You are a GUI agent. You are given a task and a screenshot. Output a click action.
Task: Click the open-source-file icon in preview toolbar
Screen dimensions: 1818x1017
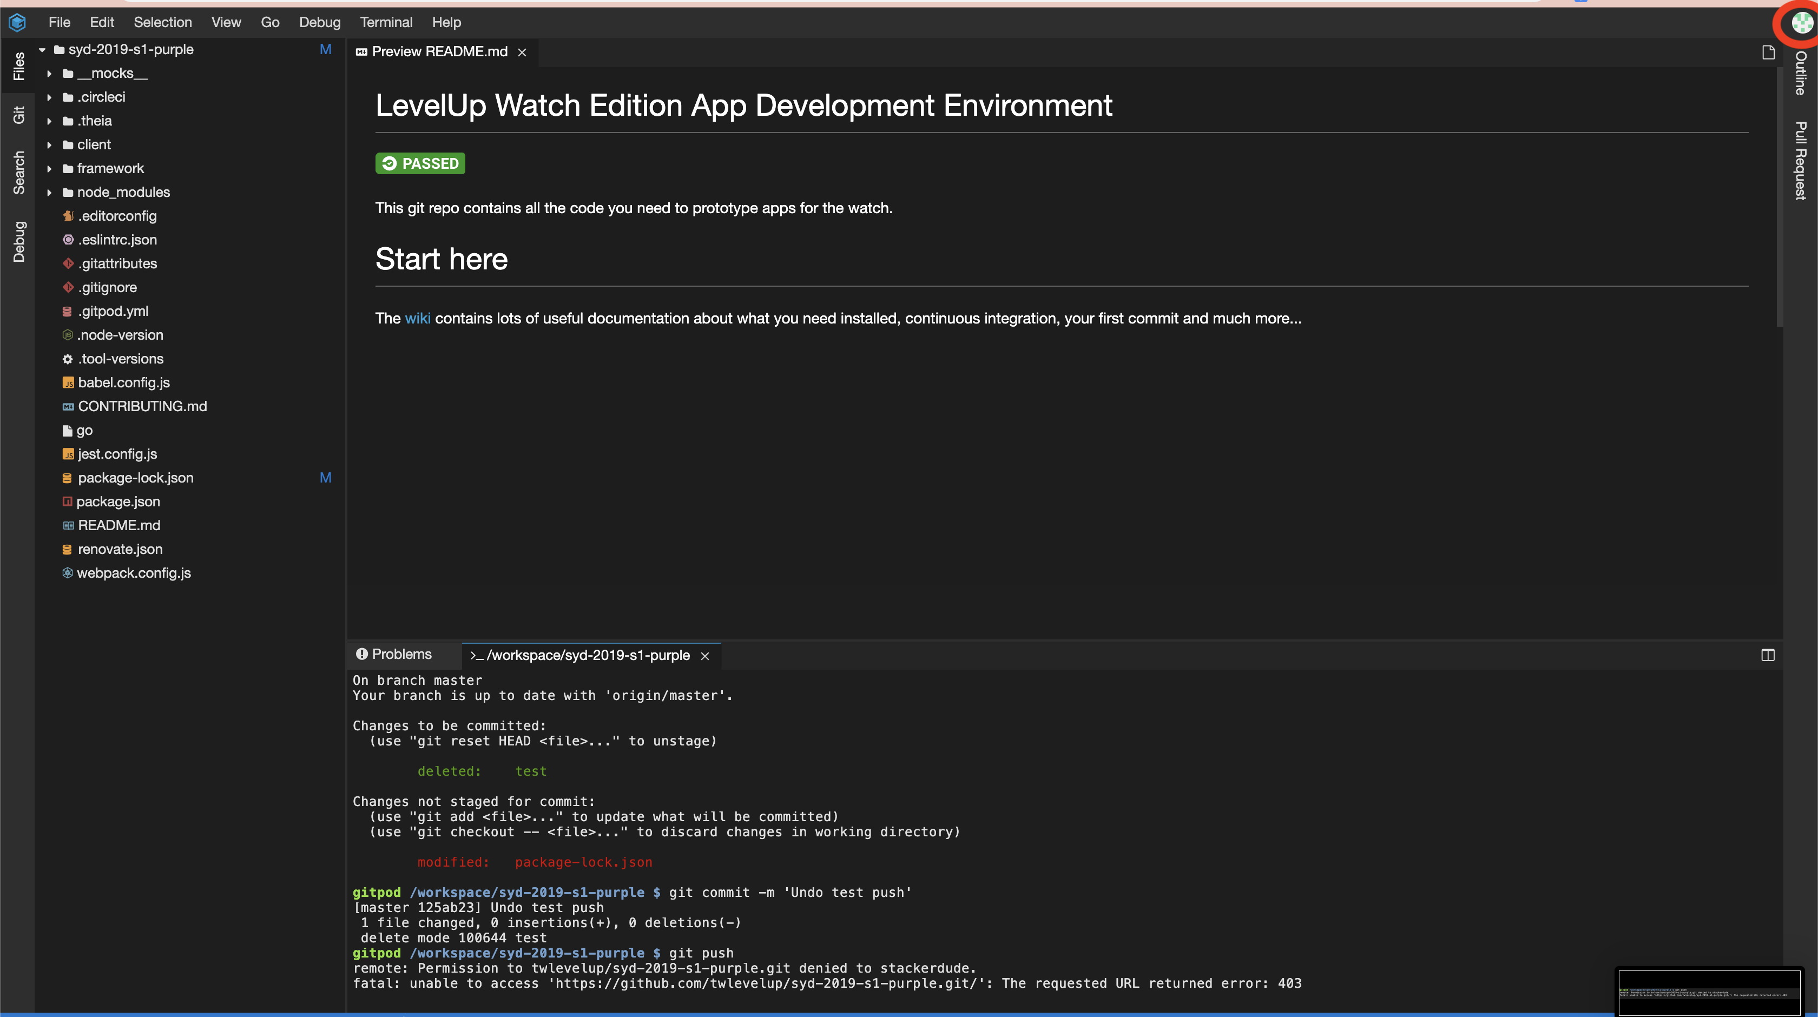(x=1768, y=52)
